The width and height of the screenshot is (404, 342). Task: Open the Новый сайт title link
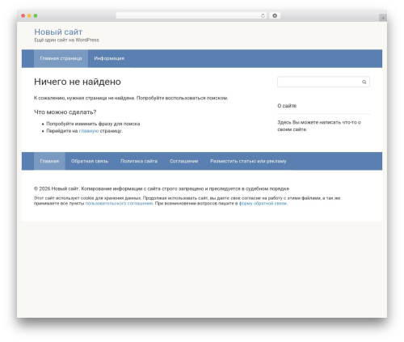click(58, 32)
